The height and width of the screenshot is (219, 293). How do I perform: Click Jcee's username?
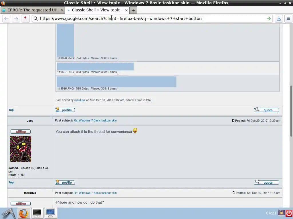(x=30, y=121)
